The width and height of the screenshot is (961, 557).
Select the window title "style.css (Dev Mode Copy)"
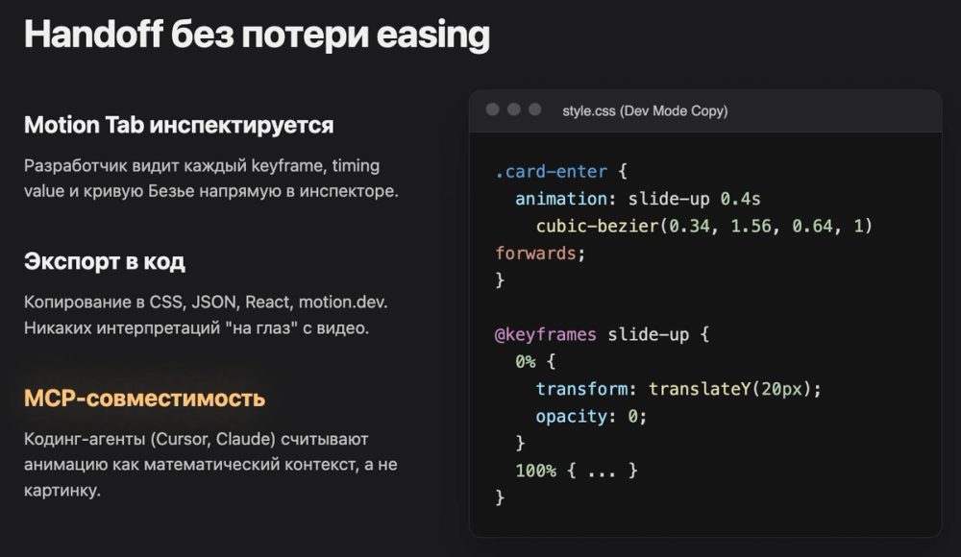645,110
